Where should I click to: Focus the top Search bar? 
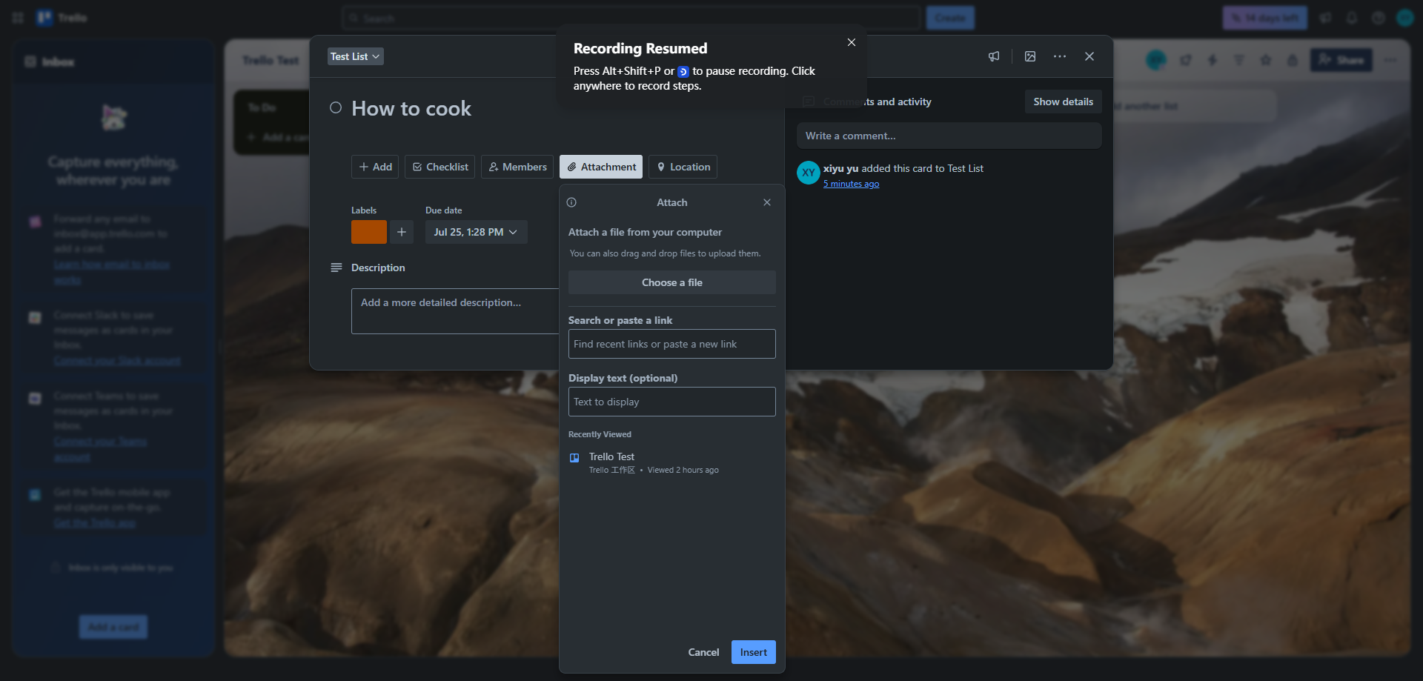(631, 18)
